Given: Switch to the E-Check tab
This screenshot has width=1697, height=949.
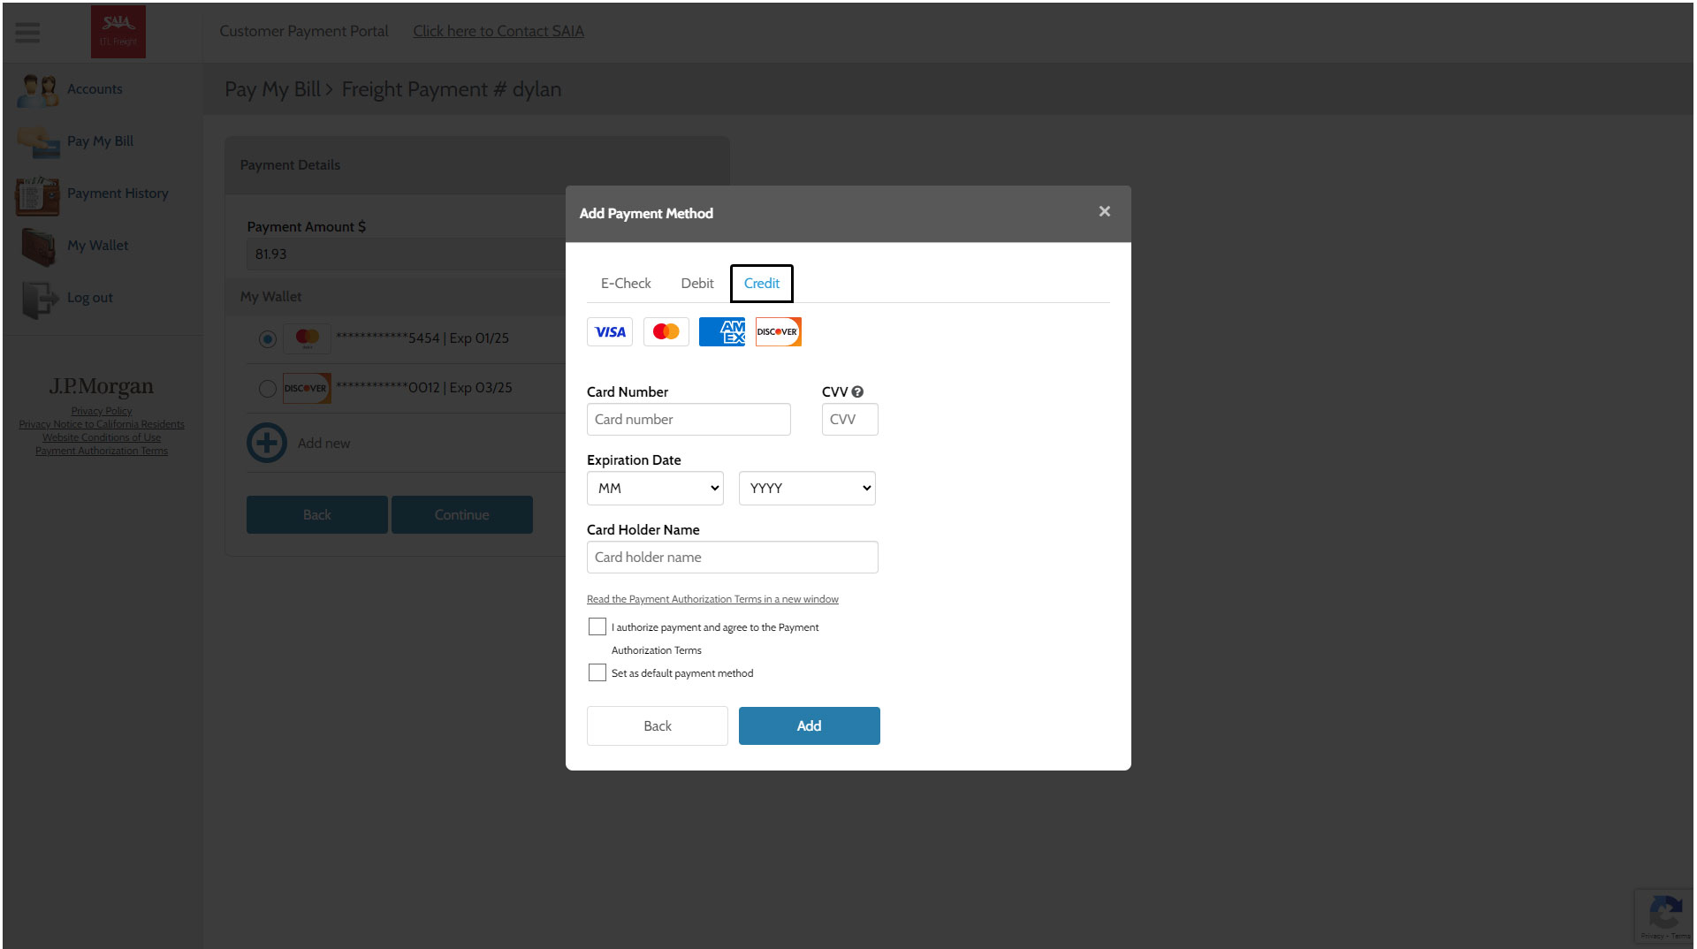Looking at the screenshot, I should (626, 284).
